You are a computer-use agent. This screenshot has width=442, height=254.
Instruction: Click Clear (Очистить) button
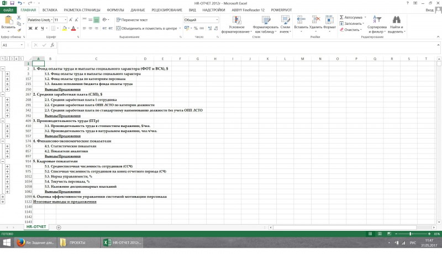click(350, 30)
